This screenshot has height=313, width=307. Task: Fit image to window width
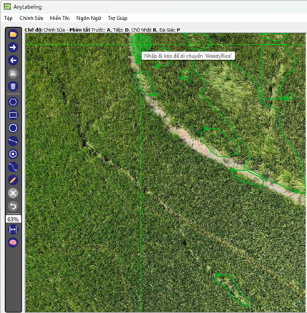(13, 229)
